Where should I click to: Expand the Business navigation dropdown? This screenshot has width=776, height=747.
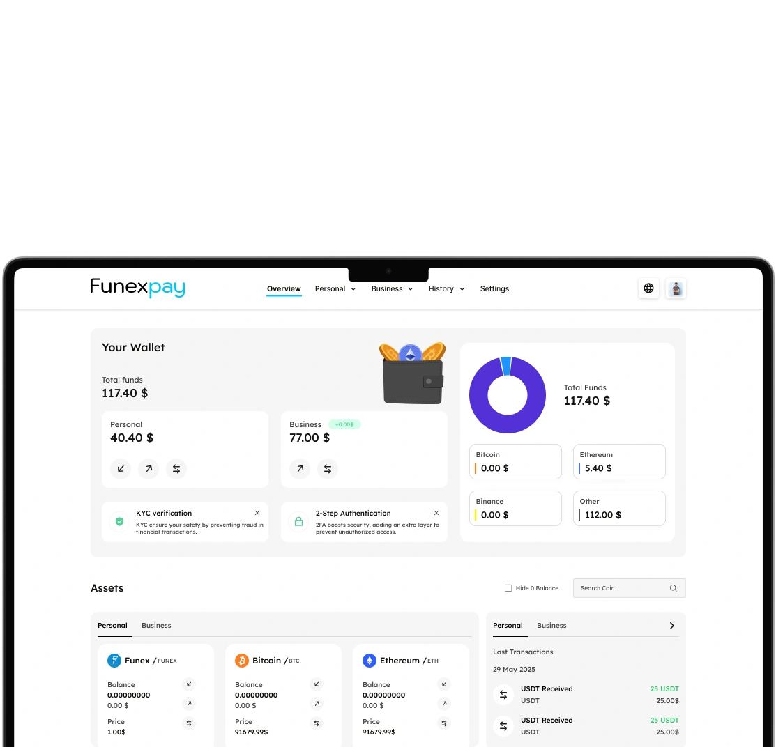[x=392, y=289]
